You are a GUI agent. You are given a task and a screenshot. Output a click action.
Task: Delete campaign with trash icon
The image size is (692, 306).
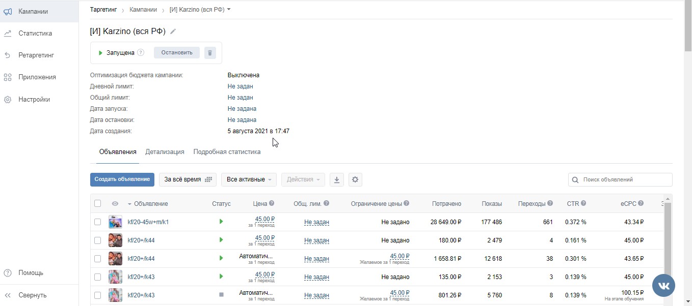pyautogui.click(x=210, y=53)
